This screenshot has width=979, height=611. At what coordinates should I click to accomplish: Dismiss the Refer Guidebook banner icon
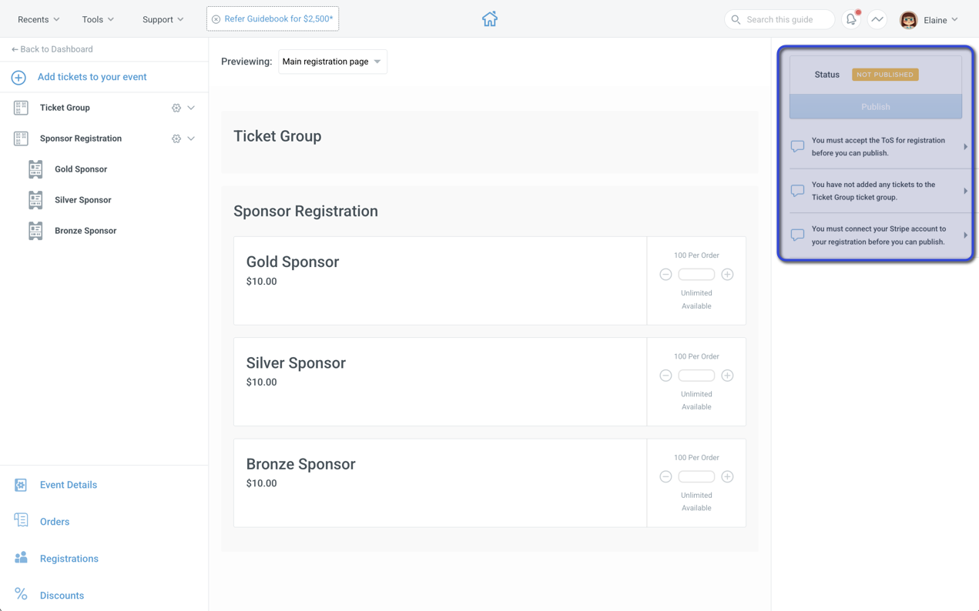tap(216, 19)
